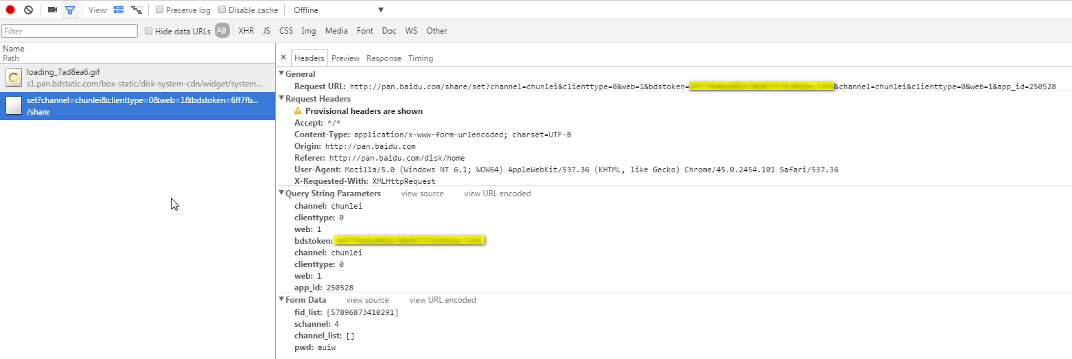Stop recording network log with red button
Viewport: 1072px width, 359px height.
click(10, 10)
